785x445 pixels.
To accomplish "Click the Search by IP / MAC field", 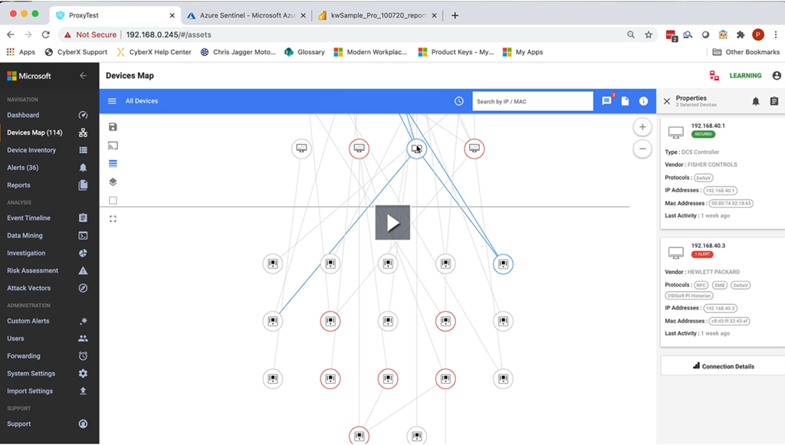I will tap(532, 101).
